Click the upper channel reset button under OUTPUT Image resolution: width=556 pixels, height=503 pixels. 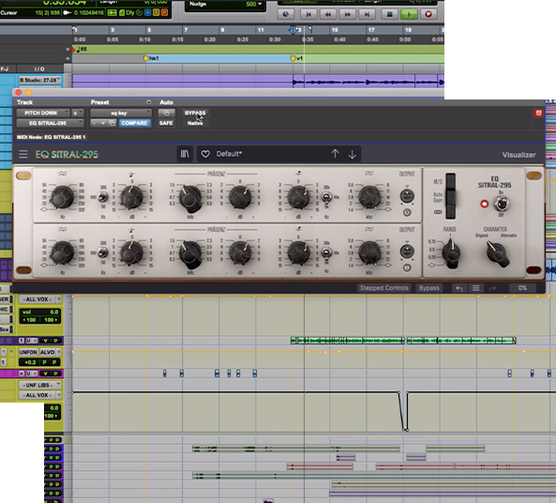407,212
